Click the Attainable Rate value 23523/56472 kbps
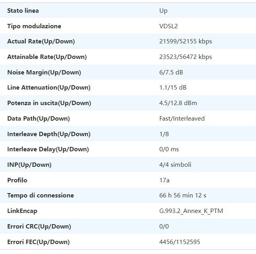Image resolution: width=256 pixels, height=254 pixels. coord(186,57)
